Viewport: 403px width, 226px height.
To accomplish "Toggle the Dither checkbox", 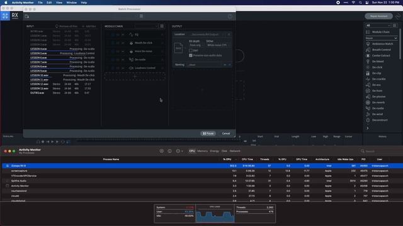I will (x=191, y=51).
